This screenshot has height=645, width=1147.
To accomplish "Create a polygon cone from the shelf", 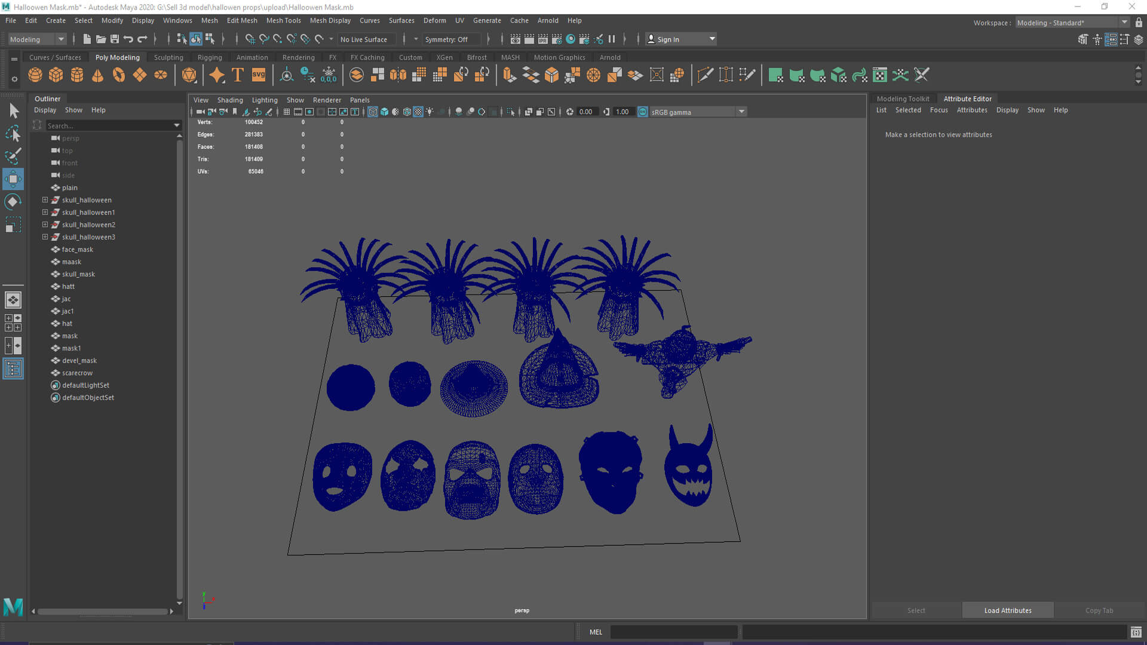I will [x=98, y=75].
